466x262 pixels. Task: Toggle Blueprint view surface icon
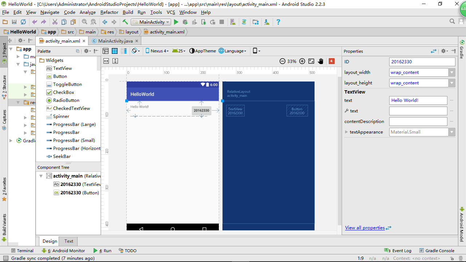[115, 51]
